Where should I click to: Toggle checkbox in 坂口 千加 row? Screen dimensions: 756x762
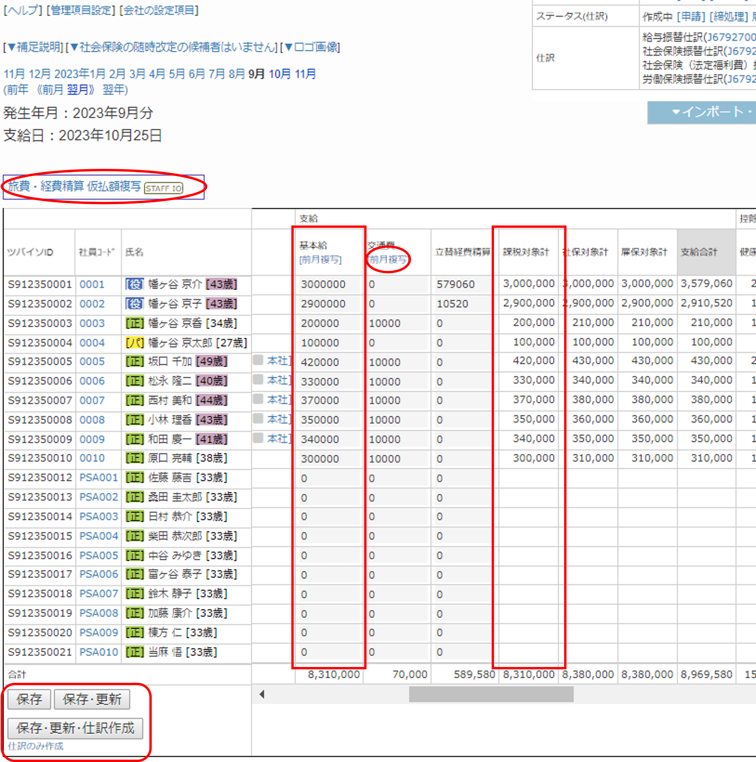258,360
